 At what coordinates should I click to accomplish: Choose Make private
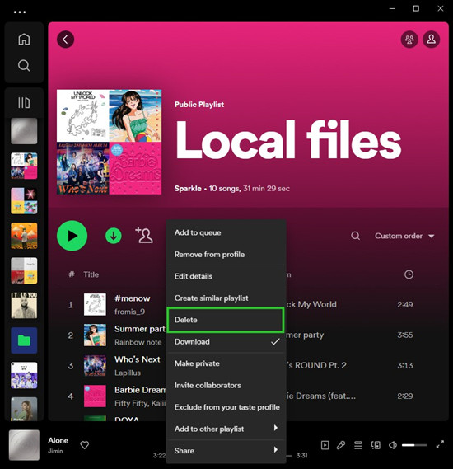(226, 363)
